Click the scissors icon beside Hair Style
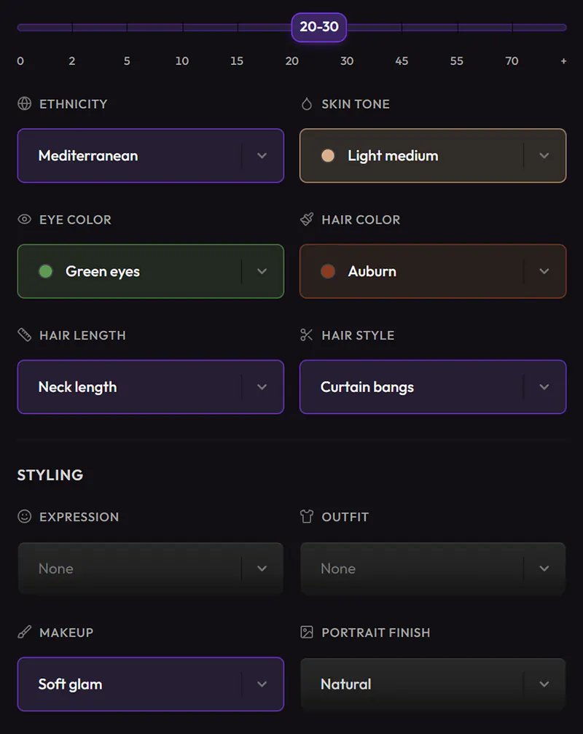The height and width of the screenshot is (734, 583). click(307, 335)
